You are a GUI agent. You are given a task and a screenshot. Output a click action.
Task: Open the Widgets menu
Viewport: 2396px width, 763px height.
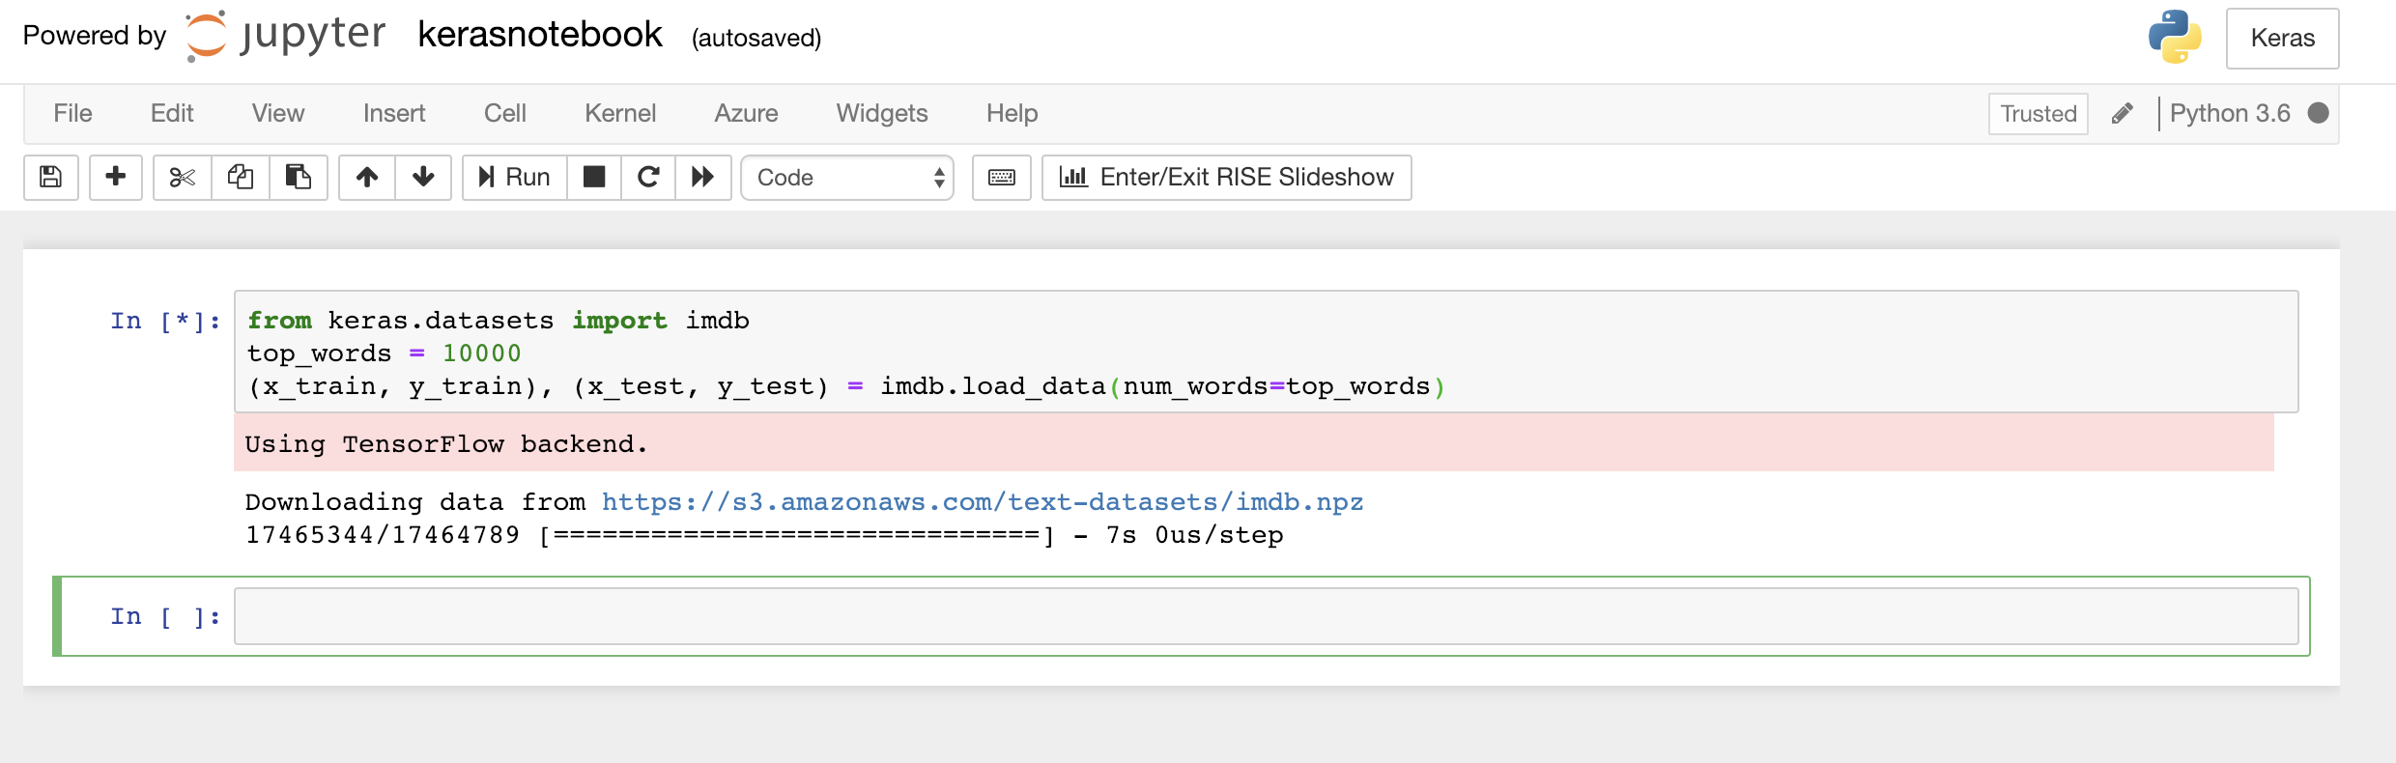882,113
